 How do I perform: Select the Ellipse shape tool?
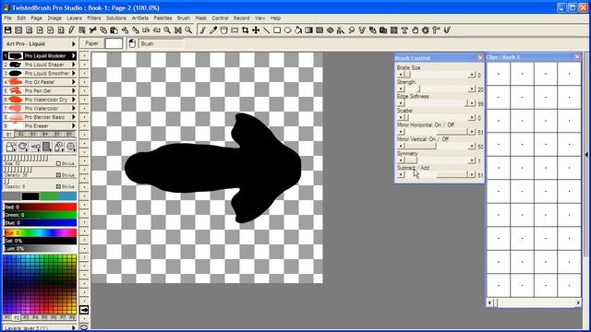[x=287, y=30]
